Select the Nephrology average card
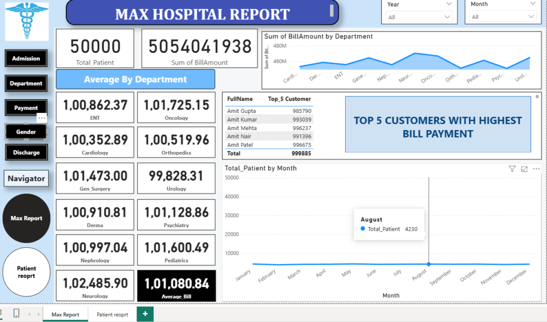This screenshot has height=322, width=547. tap(95, 250)
